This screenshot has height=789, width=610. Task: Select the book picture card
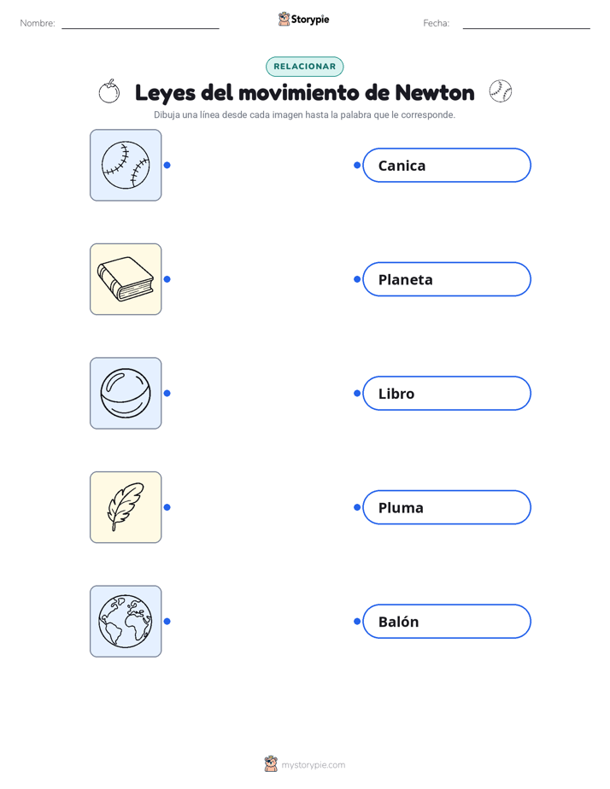tap(126, 279)
